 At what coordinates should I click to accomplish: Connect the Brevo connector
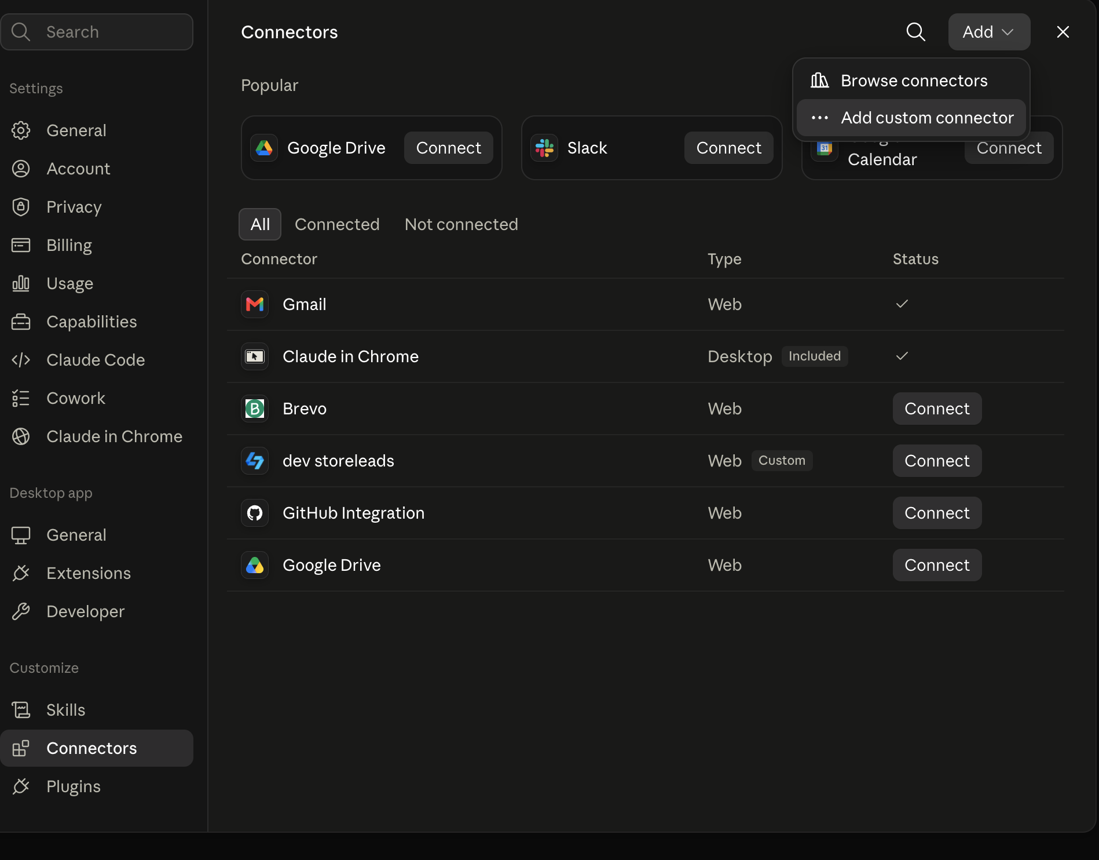(937, 409)
